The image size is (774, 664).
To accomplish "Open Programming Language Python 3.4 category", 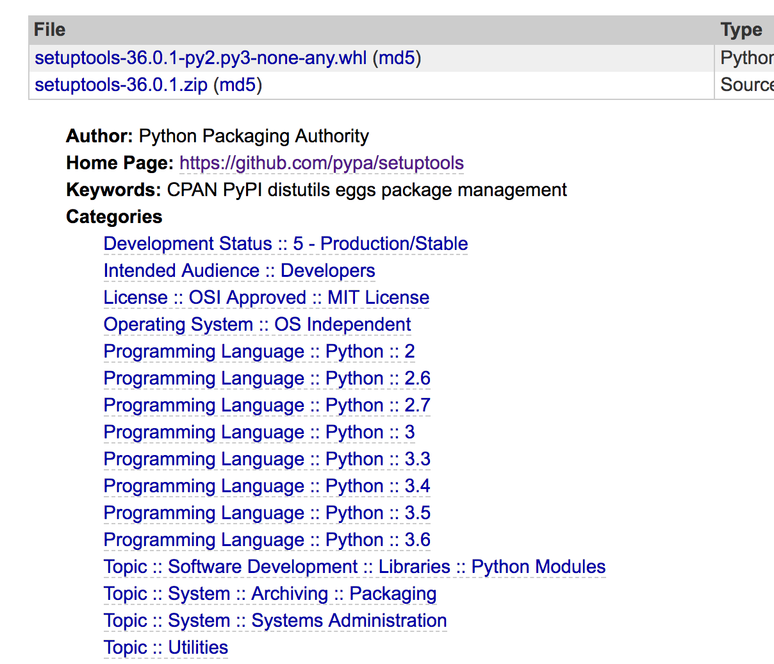I will pyautogui.click(x=267, y=486).
